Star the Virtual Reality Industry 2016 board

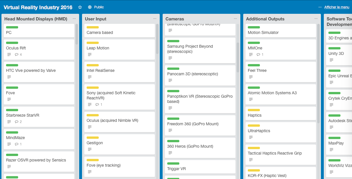[x=80, y=7]
